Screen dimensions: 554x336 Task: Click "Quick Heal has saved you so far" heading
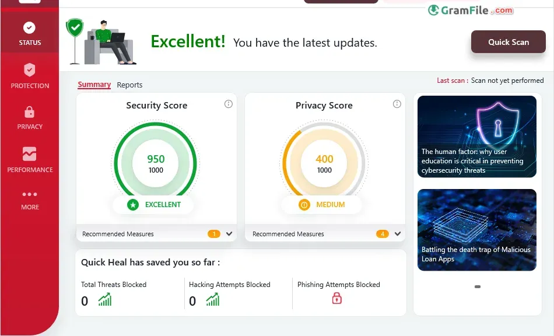point(150,262)
